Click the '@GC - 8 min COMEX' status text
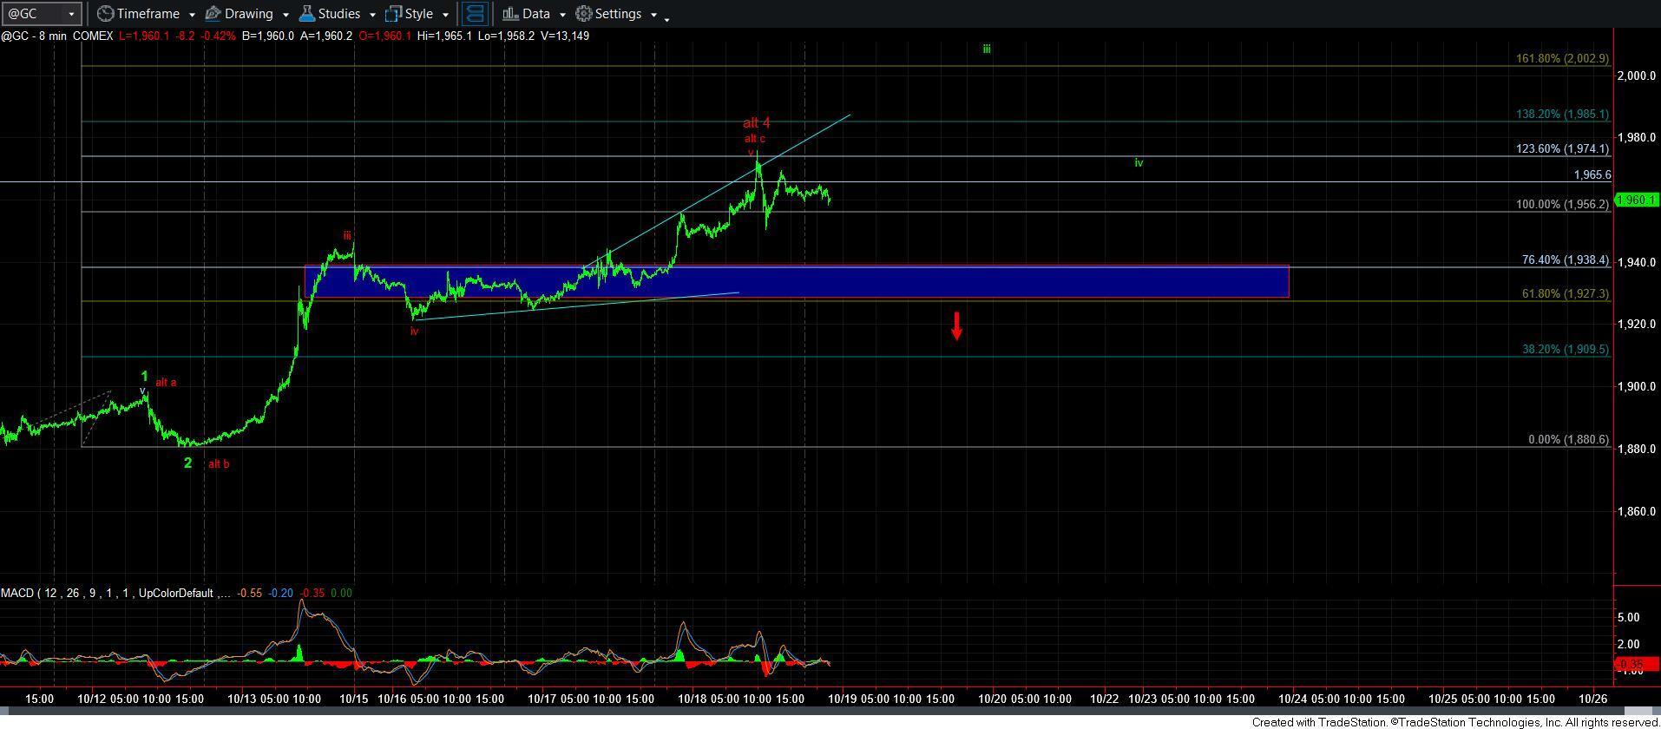 point(57,36)
